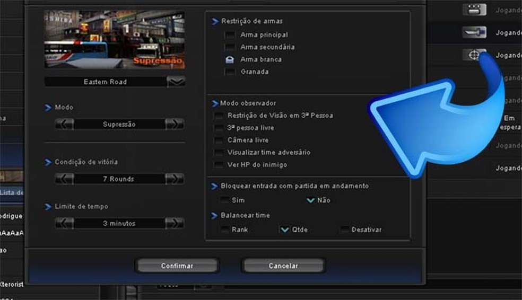The image size is (522, 300).
Task: Increase Condição de vitória rounds
Action: [175, 179]
